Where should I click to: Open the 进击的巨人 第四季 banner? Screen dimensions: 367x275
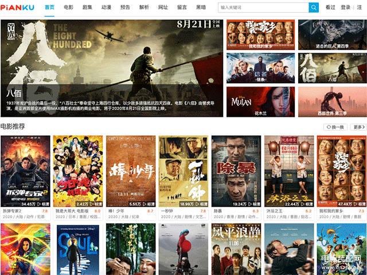pos(333,34)
